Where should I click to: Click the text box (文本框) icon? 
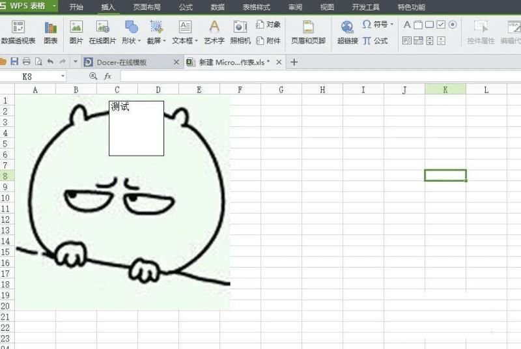click(185, 27)
